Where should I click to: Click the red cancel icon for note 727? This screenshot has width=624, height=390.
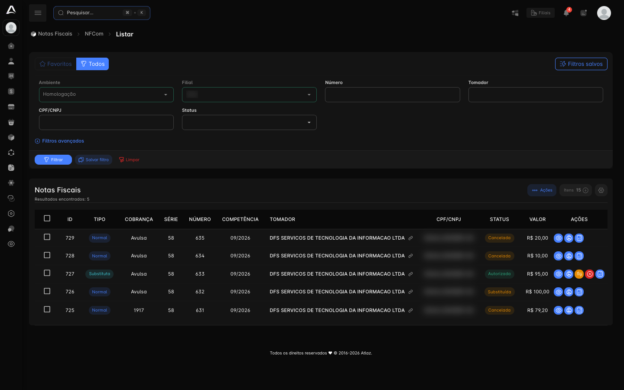pos(589,274)
